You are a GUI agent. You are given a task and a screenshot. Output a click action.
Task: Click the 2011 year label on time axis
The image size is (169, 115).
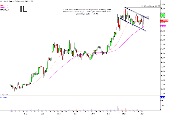pos(93,114)
